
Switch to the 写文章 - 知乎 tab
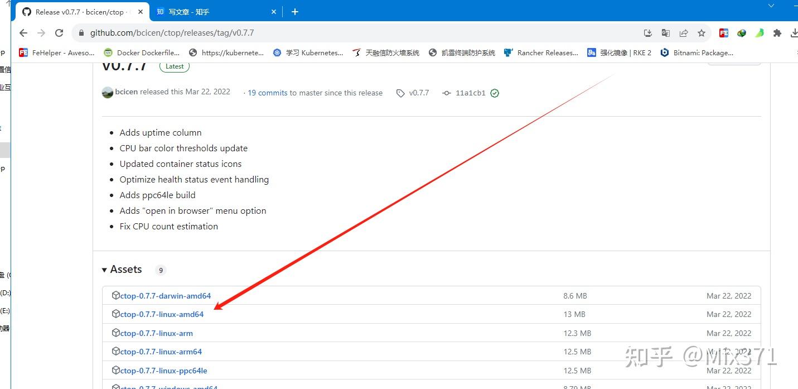tap(217, 12)
